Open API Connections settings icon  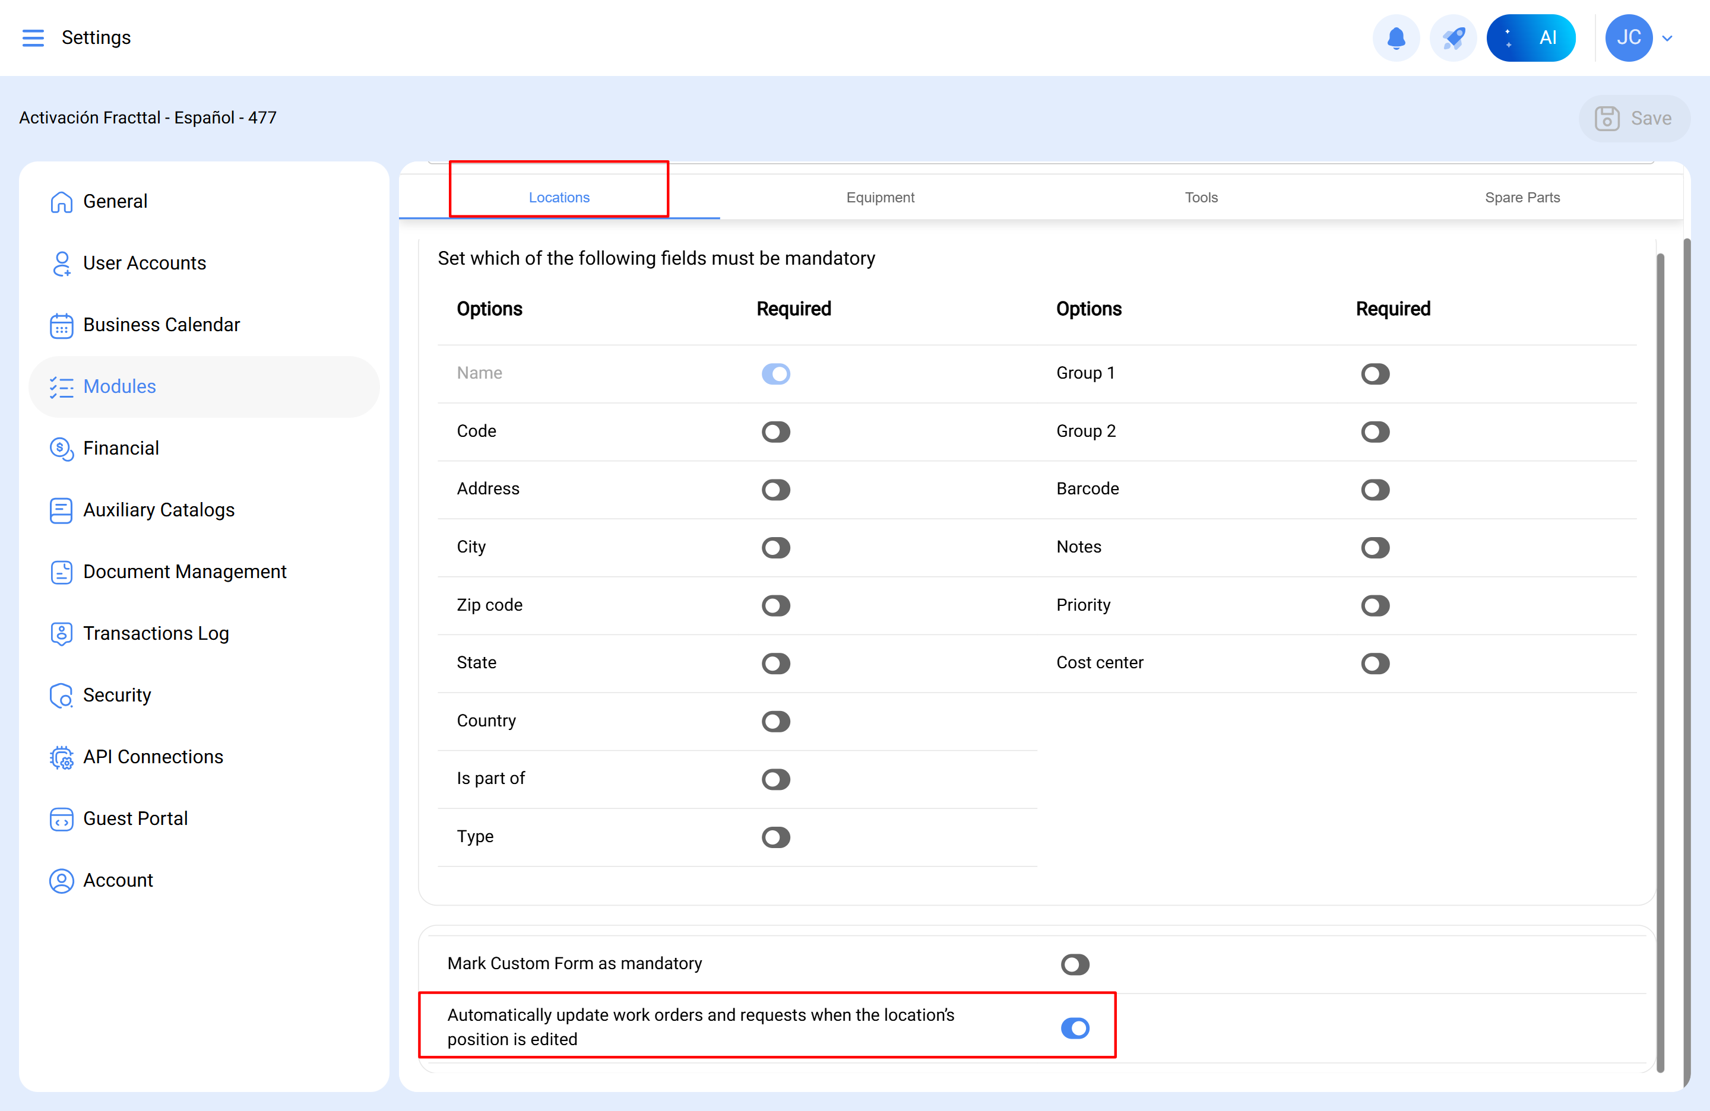(61, 757)
